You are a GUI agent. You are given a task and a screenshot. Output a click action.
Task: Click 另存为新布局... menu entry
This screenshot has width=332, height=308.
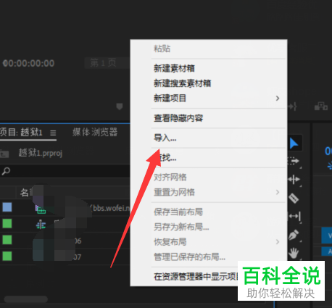pyautogui.click(x=209, y=227)
